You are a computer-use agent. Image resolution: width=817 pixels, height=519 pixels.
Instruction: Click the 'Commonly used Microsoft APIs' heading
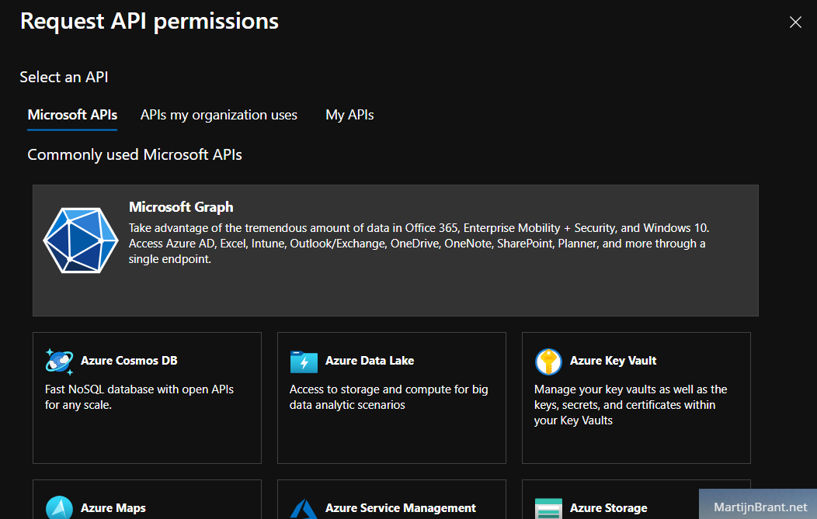[x=134, y=154]
